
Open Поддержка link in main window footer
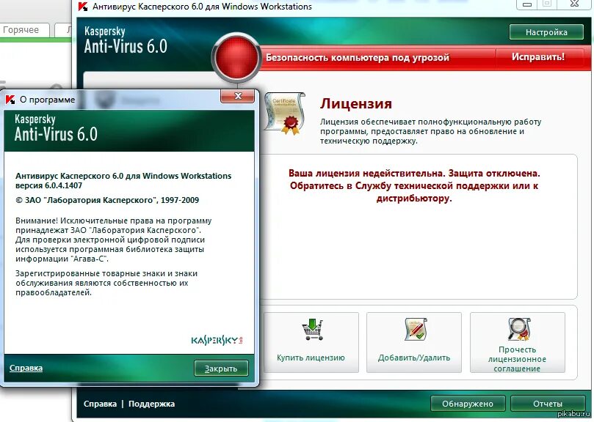coord(151,404)
